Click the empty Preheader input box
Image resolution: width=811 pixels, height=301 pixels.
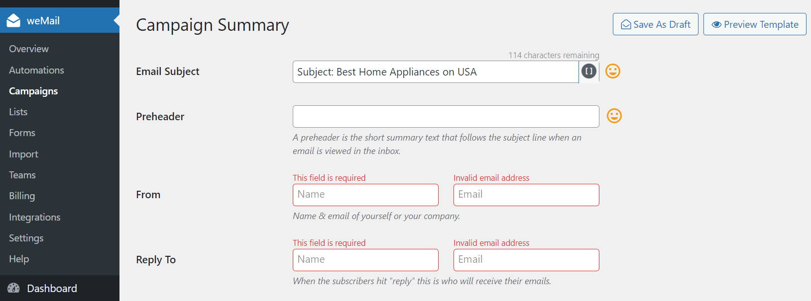point(446,116)
